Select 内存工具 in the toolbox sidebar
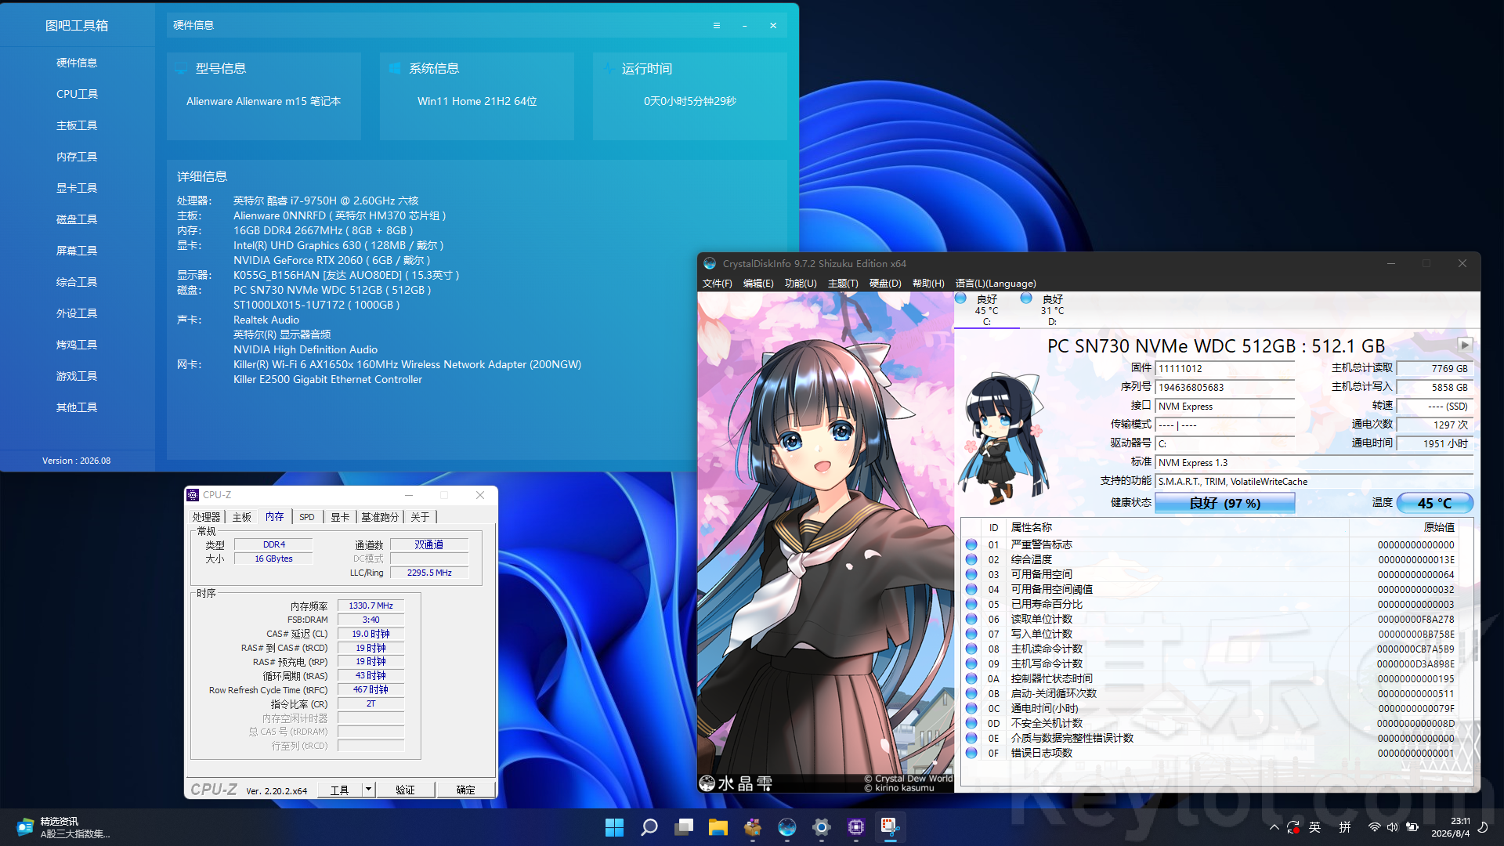 point(77,157)
